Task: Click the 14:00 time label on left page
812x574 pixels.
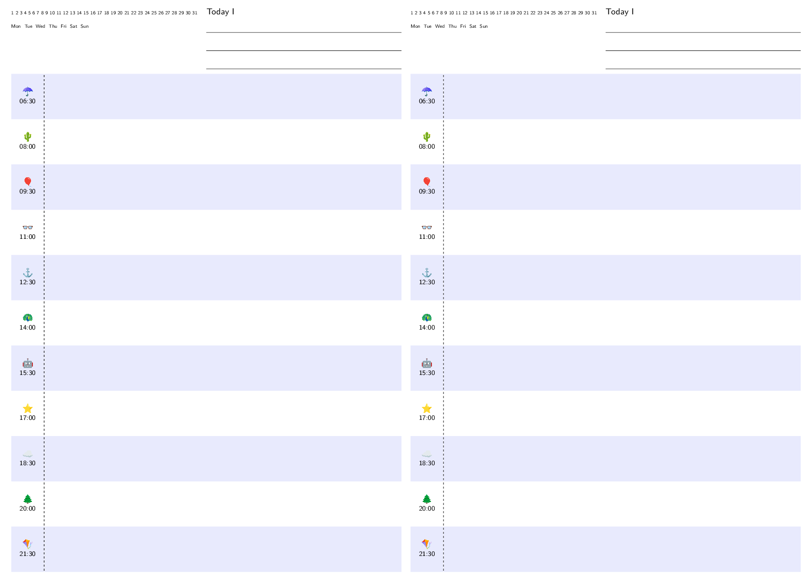Action: pyautogui.click(x=27, y=327)
